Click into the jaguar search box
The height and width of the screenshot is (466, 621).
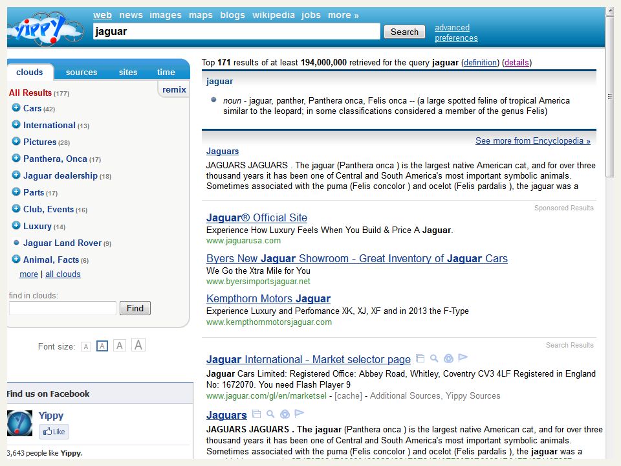tap(237, 31)
